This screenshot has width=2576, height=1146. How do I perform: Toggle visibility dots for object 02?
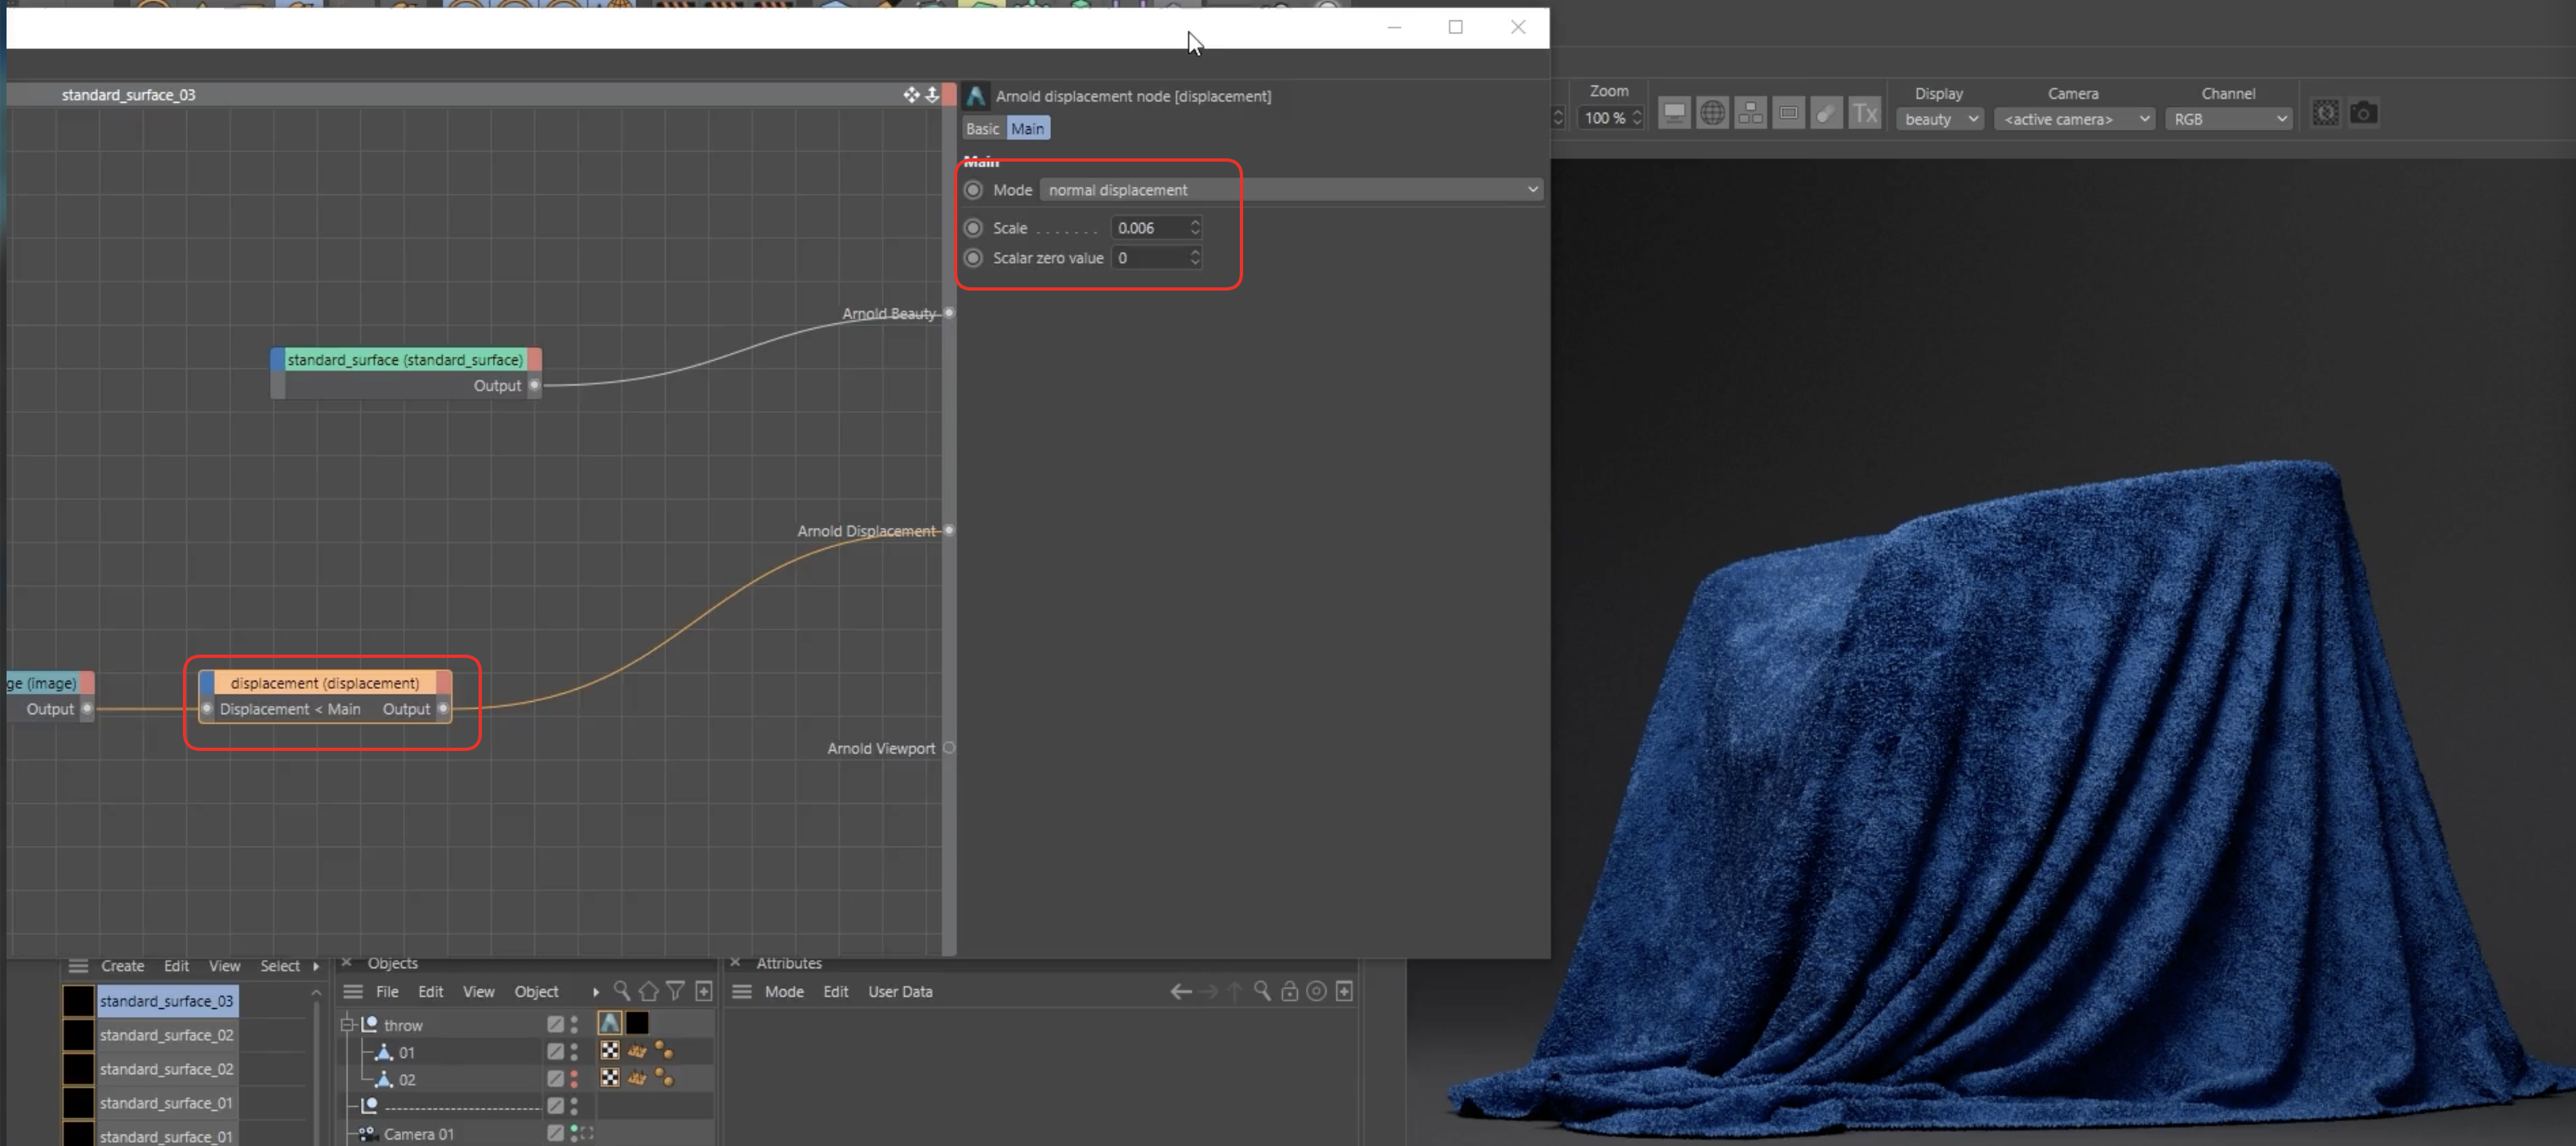[574, 1079]
